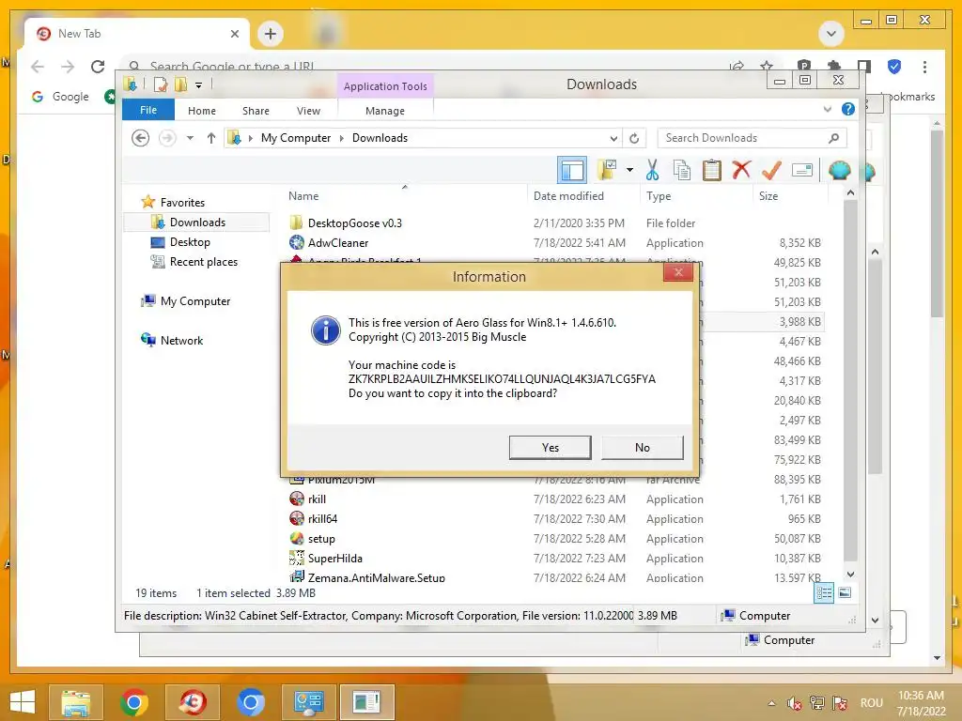962x721 pixels.
Task: Expand the address bar history dropdown
Action: tap(613, 139)
